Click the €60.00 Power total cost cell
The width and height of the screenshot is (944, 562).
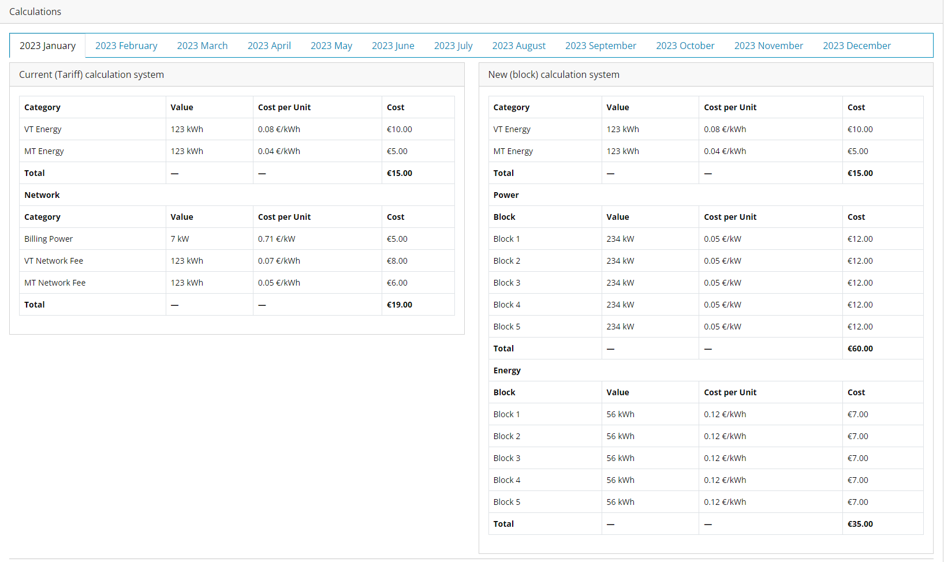[860, 349]
